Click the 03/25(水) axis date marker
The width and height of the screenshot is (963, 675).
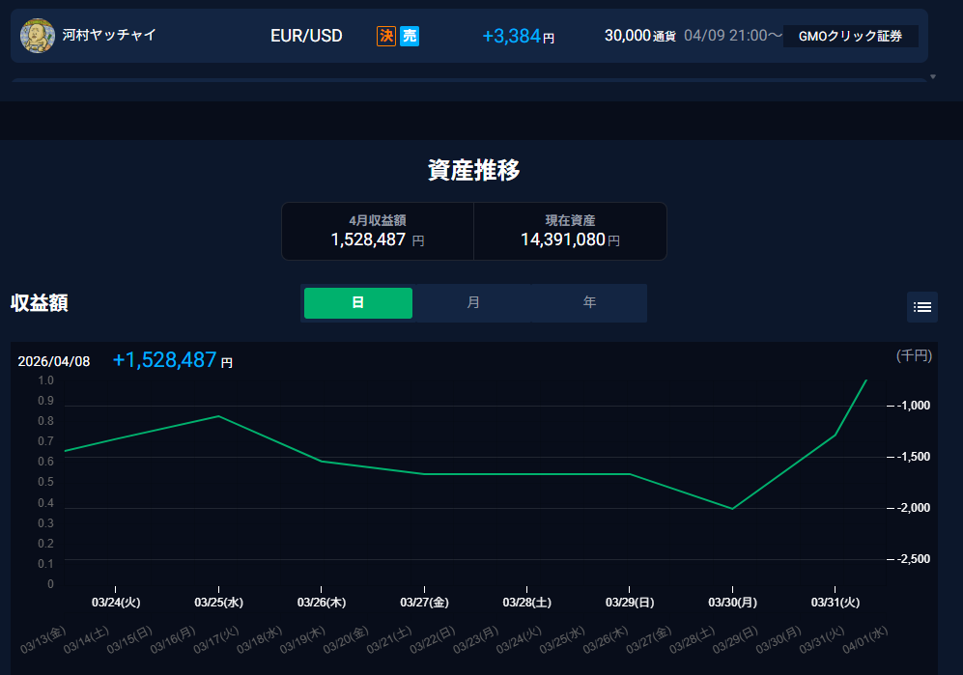(x=218, y=602)
